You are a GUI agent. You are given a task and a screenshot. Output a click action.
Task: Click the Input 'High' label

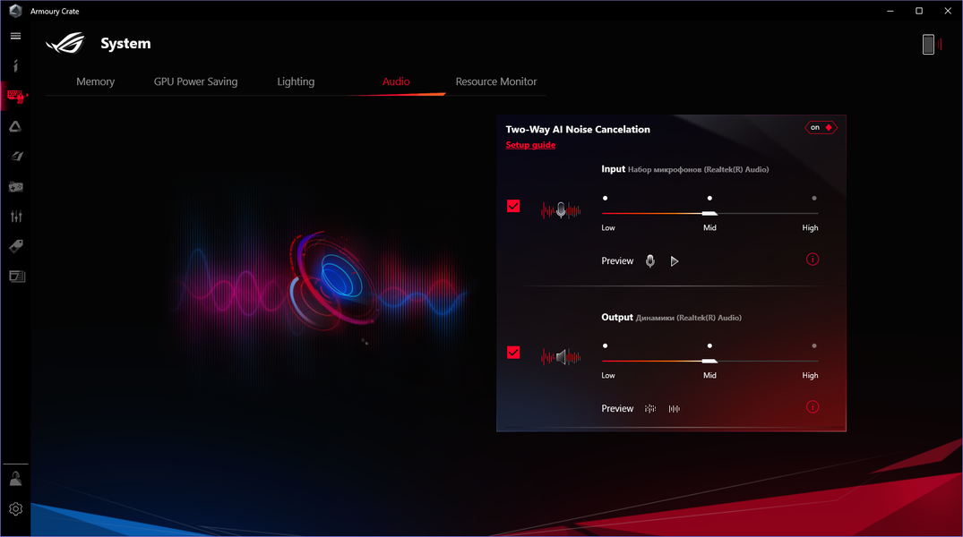pyautogui.click(x=810, y=227)
